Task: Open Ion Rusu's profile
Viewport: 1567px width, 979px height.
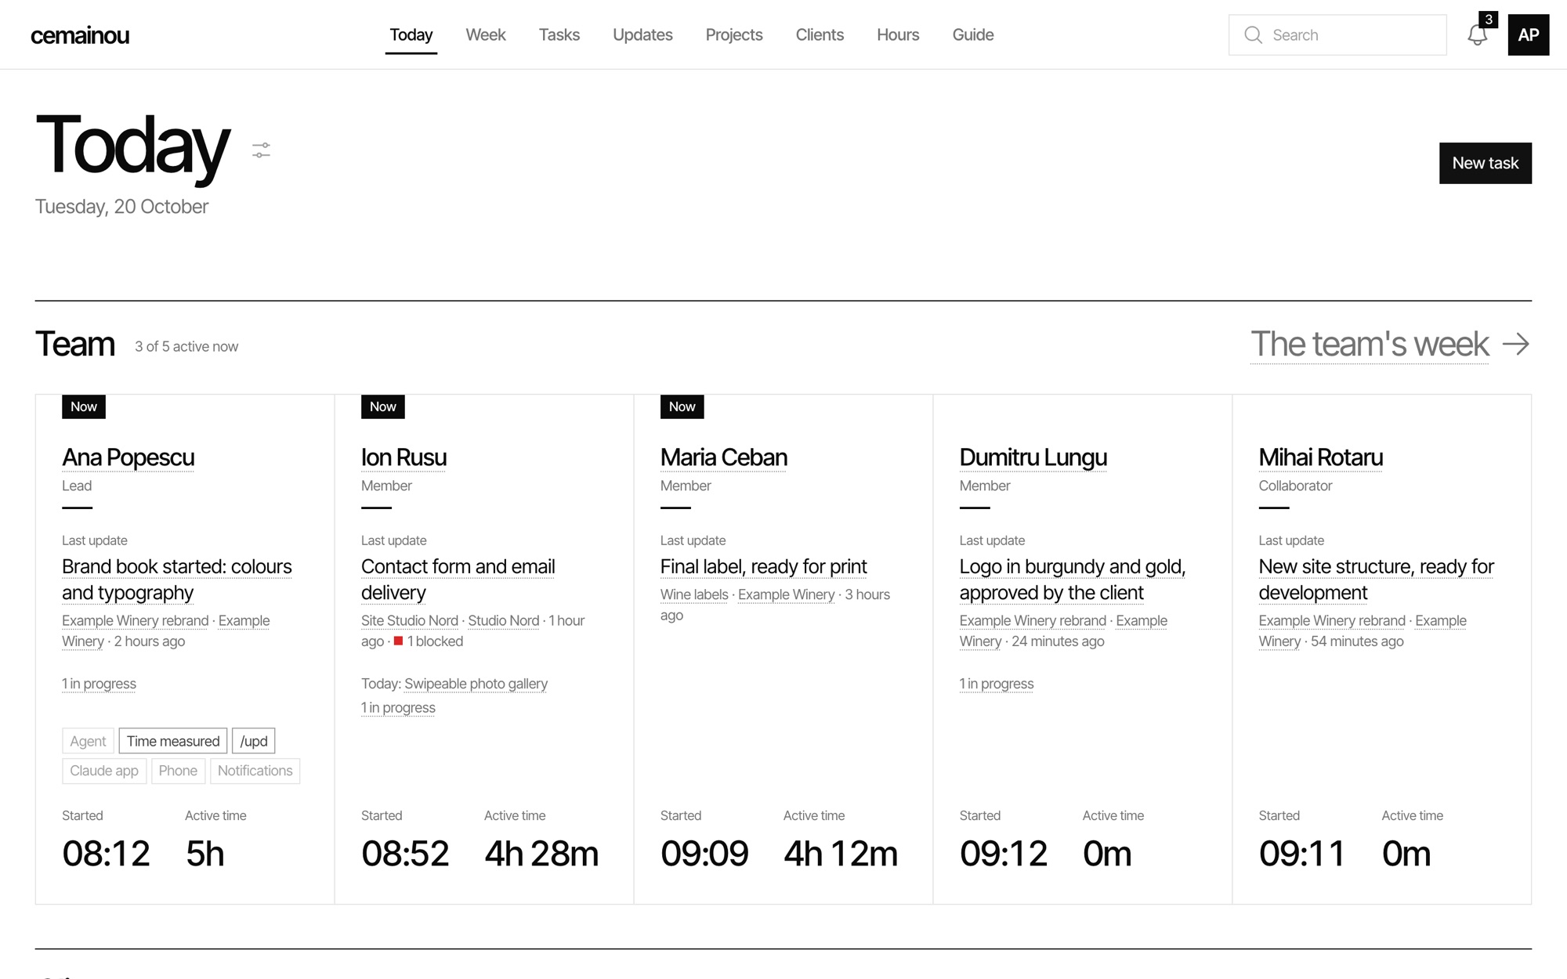Action: coord(404,457)
